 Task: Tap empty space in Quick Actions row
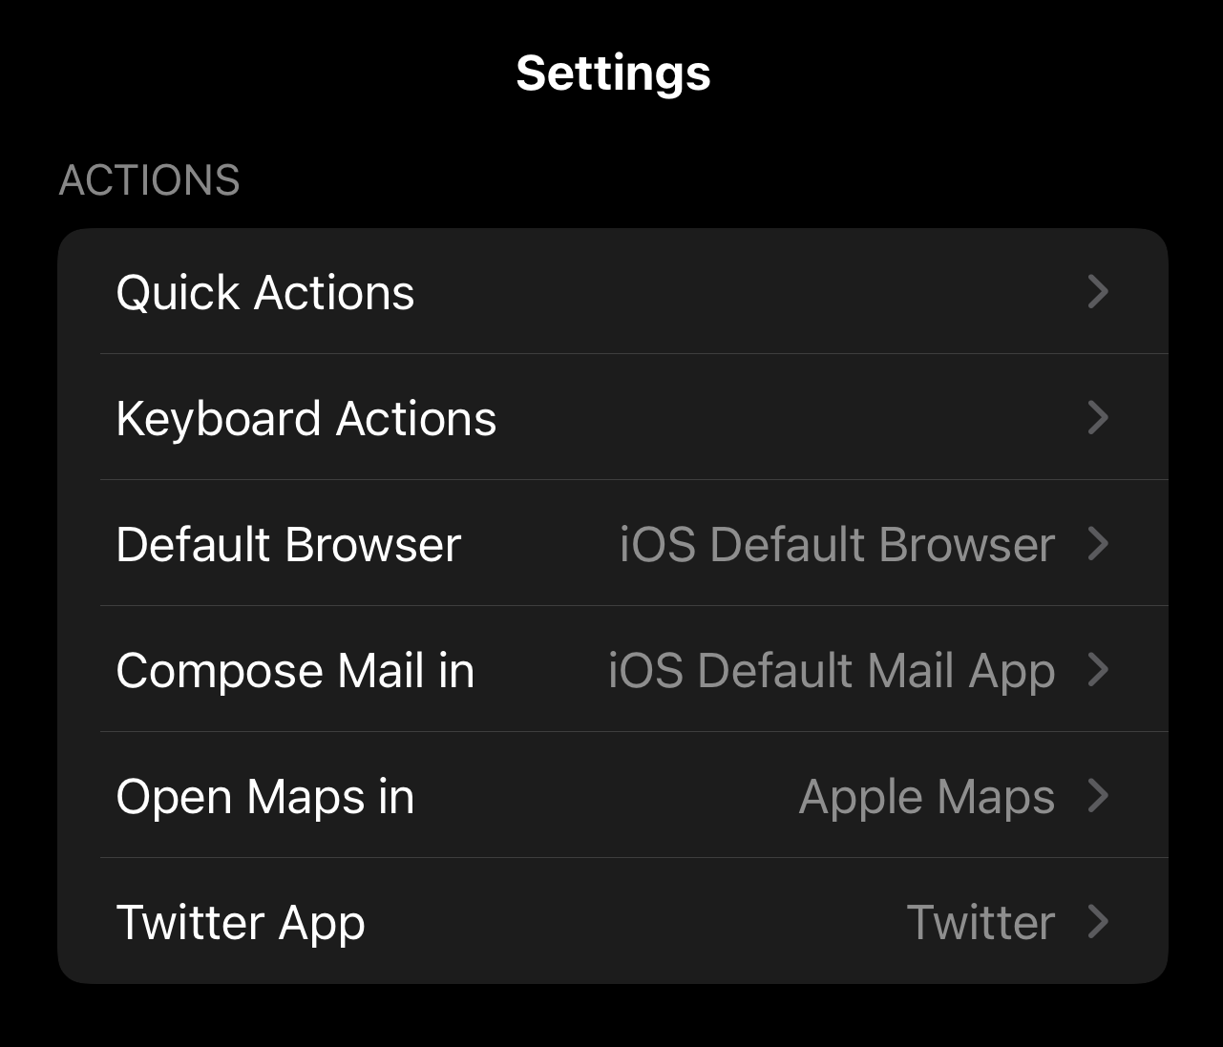(x=749, y=291)
